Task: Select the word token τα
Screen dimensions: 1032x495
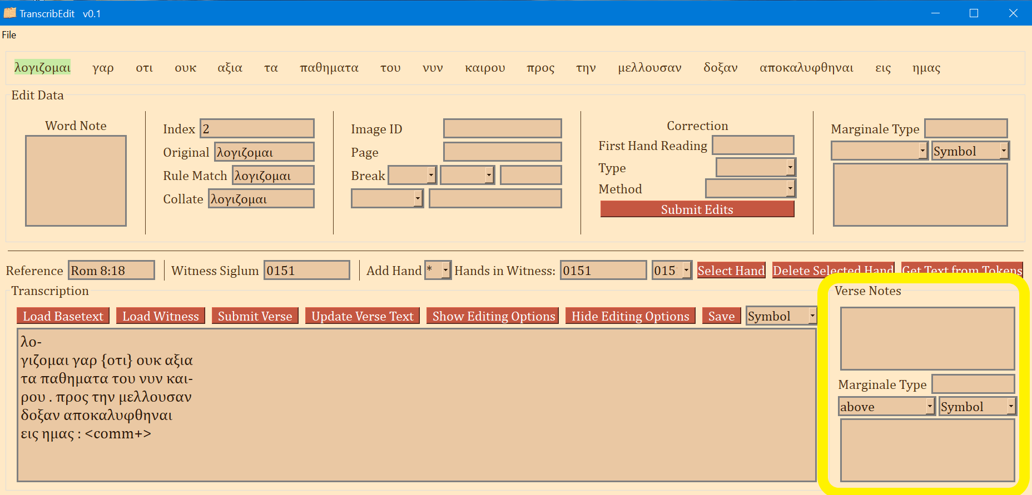Action: tap(271, 68)
